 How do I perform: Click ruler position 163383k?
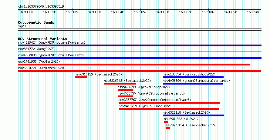pos(95,12)
